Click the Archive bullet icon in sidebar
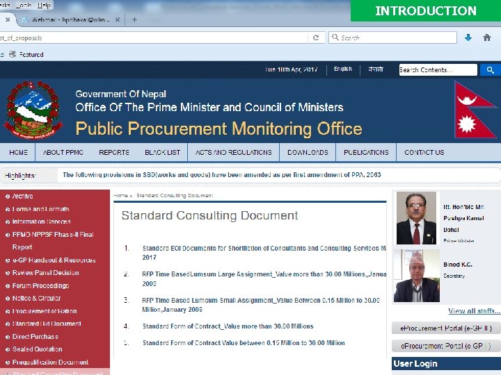The image size is (501, 375). [8, 197]
